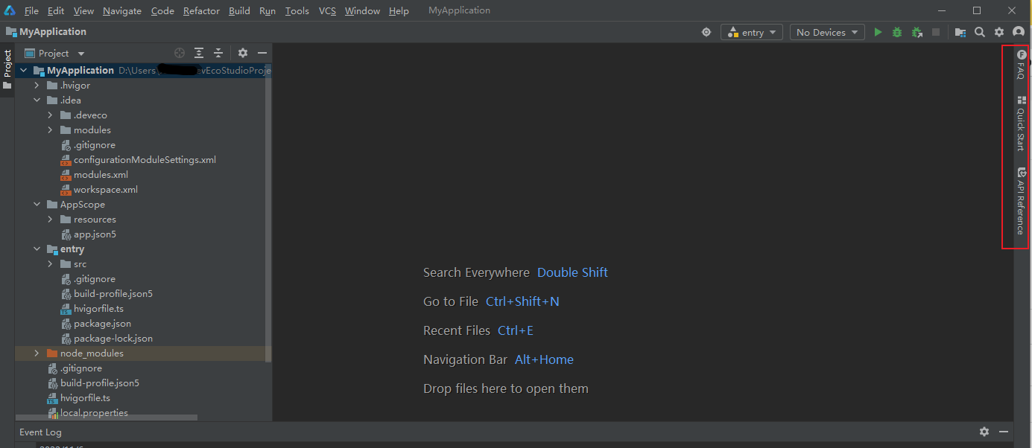Collapse the .idea folder
This screenshot has height=448, width=1032.
(x=37, y=100)
